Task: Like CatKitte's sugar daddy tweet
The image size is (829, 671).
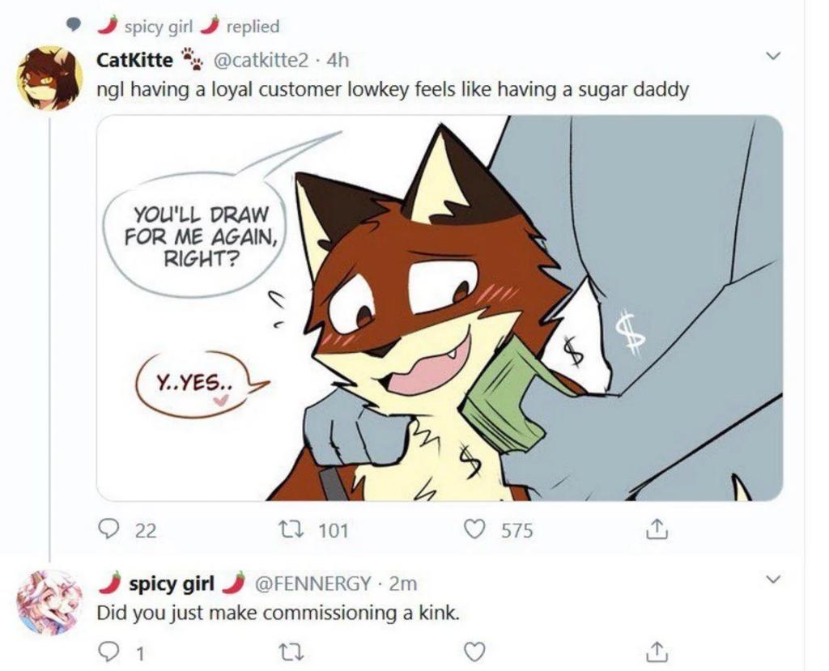Action: click(475, 529)
